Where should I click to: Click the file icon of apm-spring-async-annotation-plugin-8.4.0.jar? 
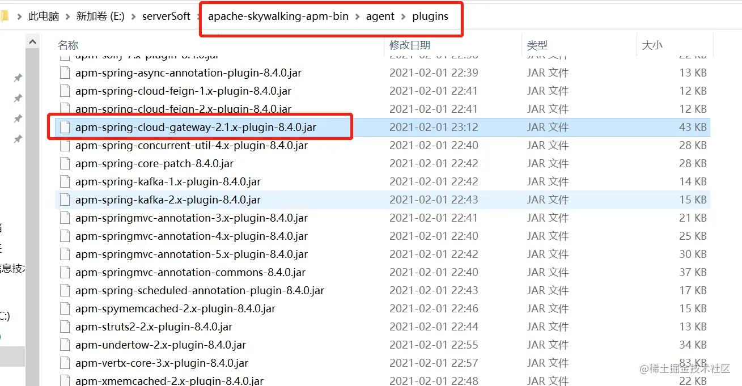[x=65, y=73]
